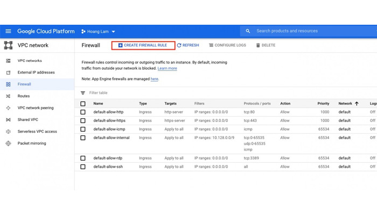Open the default-allow-ssh rule name
The height and width of the screenshot is (215, 377).
tap(108, 167)
